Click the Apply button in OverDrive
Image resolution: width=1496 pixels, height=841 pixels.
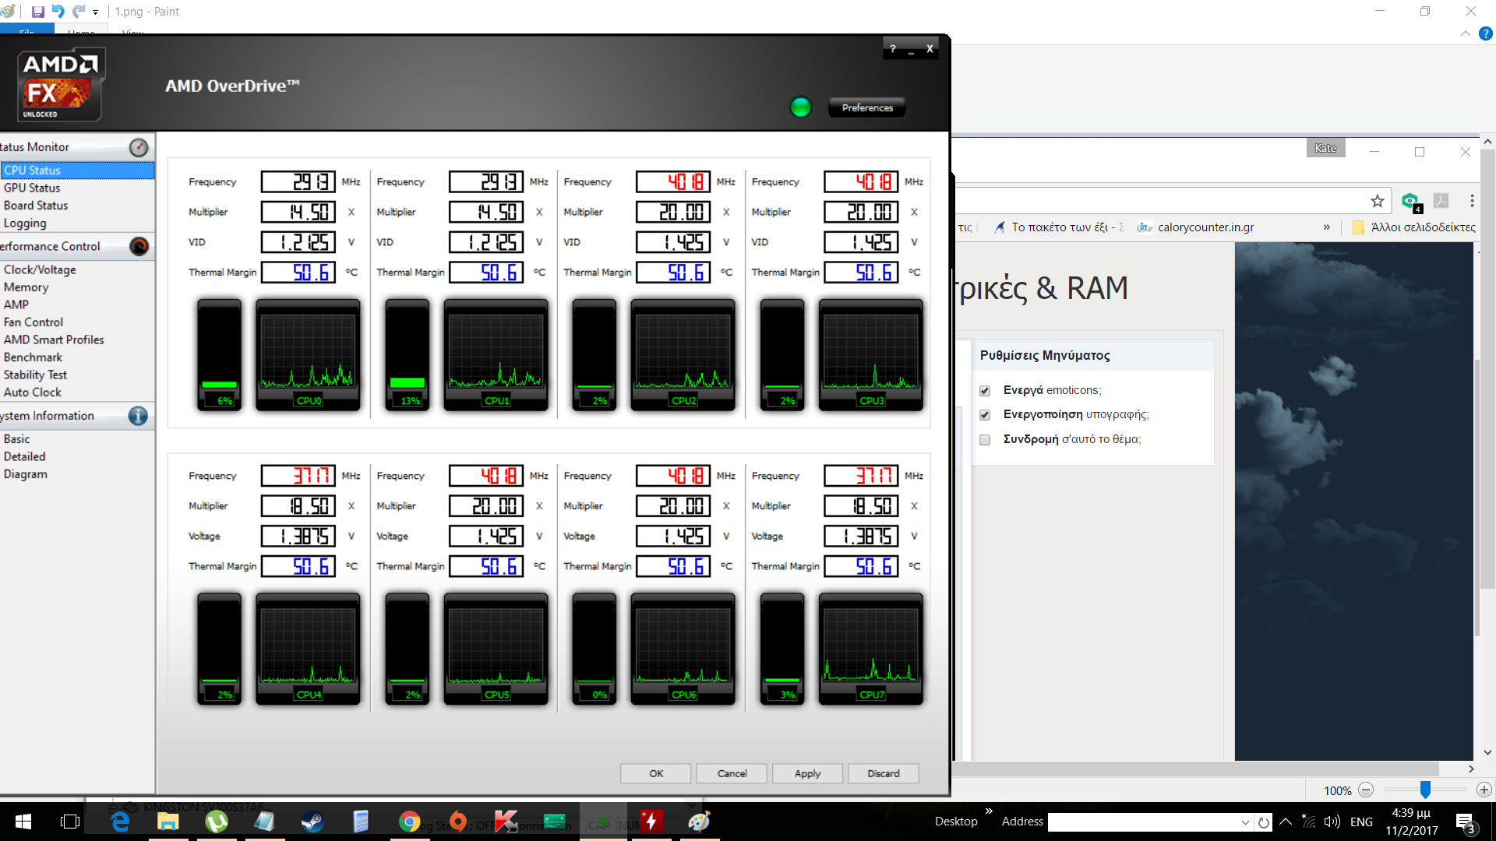[x=807, y=773]
